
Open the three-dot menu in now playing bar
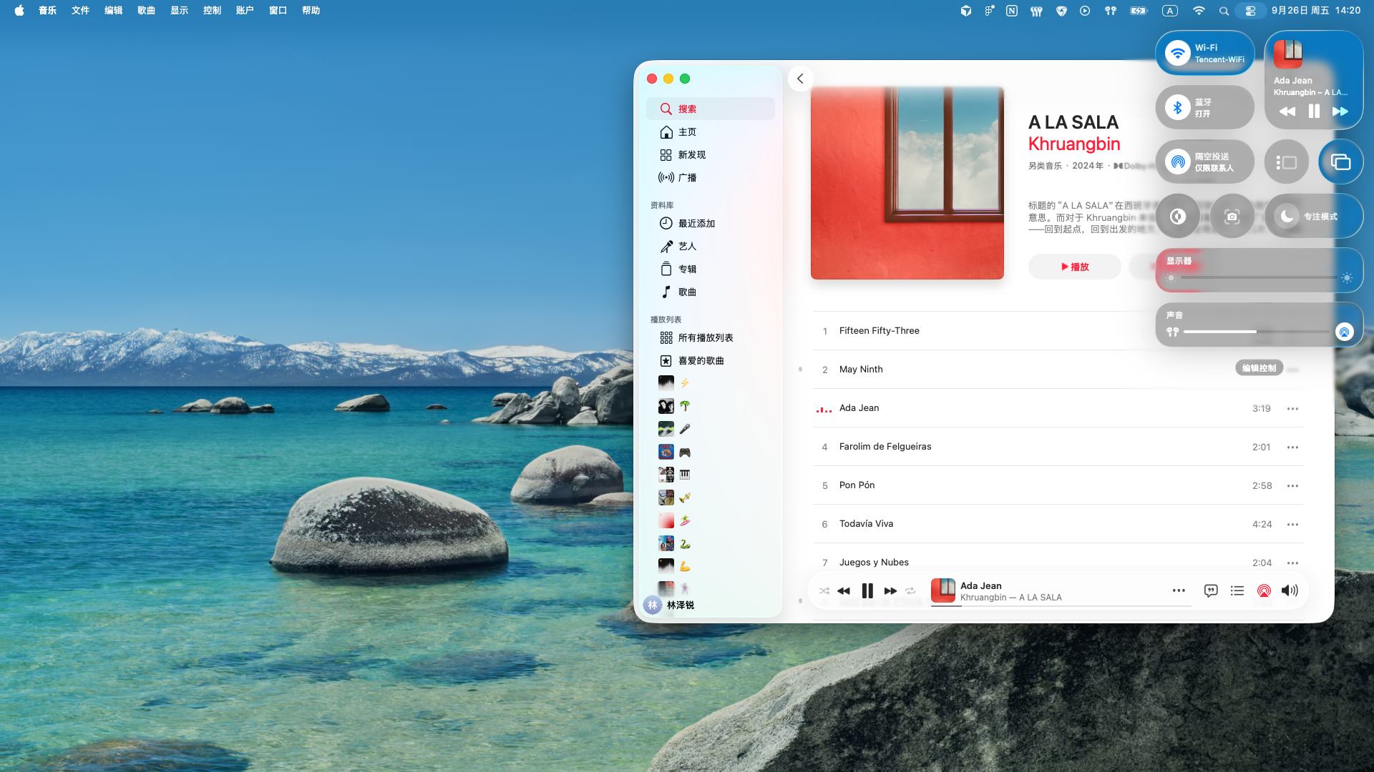pyautogui.click(x=1179, y=590)
